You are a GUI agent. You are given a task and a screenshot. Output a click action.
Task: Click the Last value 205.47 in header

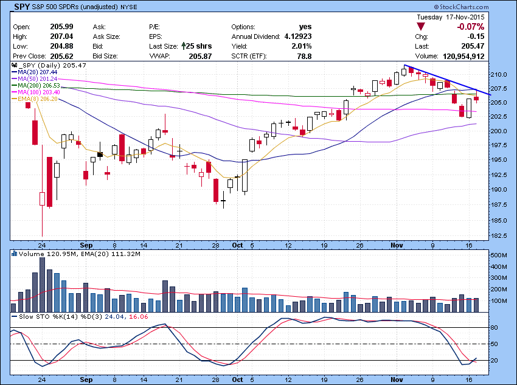point(473,46)
